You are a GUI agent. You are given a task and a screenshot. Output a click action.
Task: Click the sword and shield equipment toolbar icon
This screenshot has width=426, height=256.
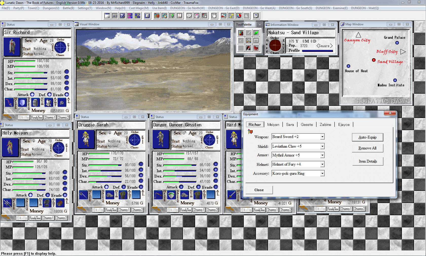pyautogui.click(x=157, y=16)
